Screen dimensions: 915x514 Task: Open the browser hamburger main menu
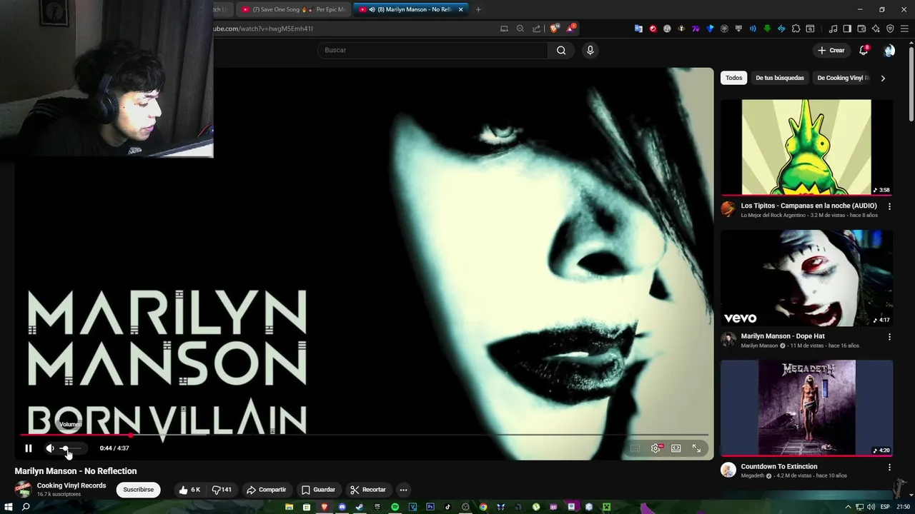click(x=904, y=29)
